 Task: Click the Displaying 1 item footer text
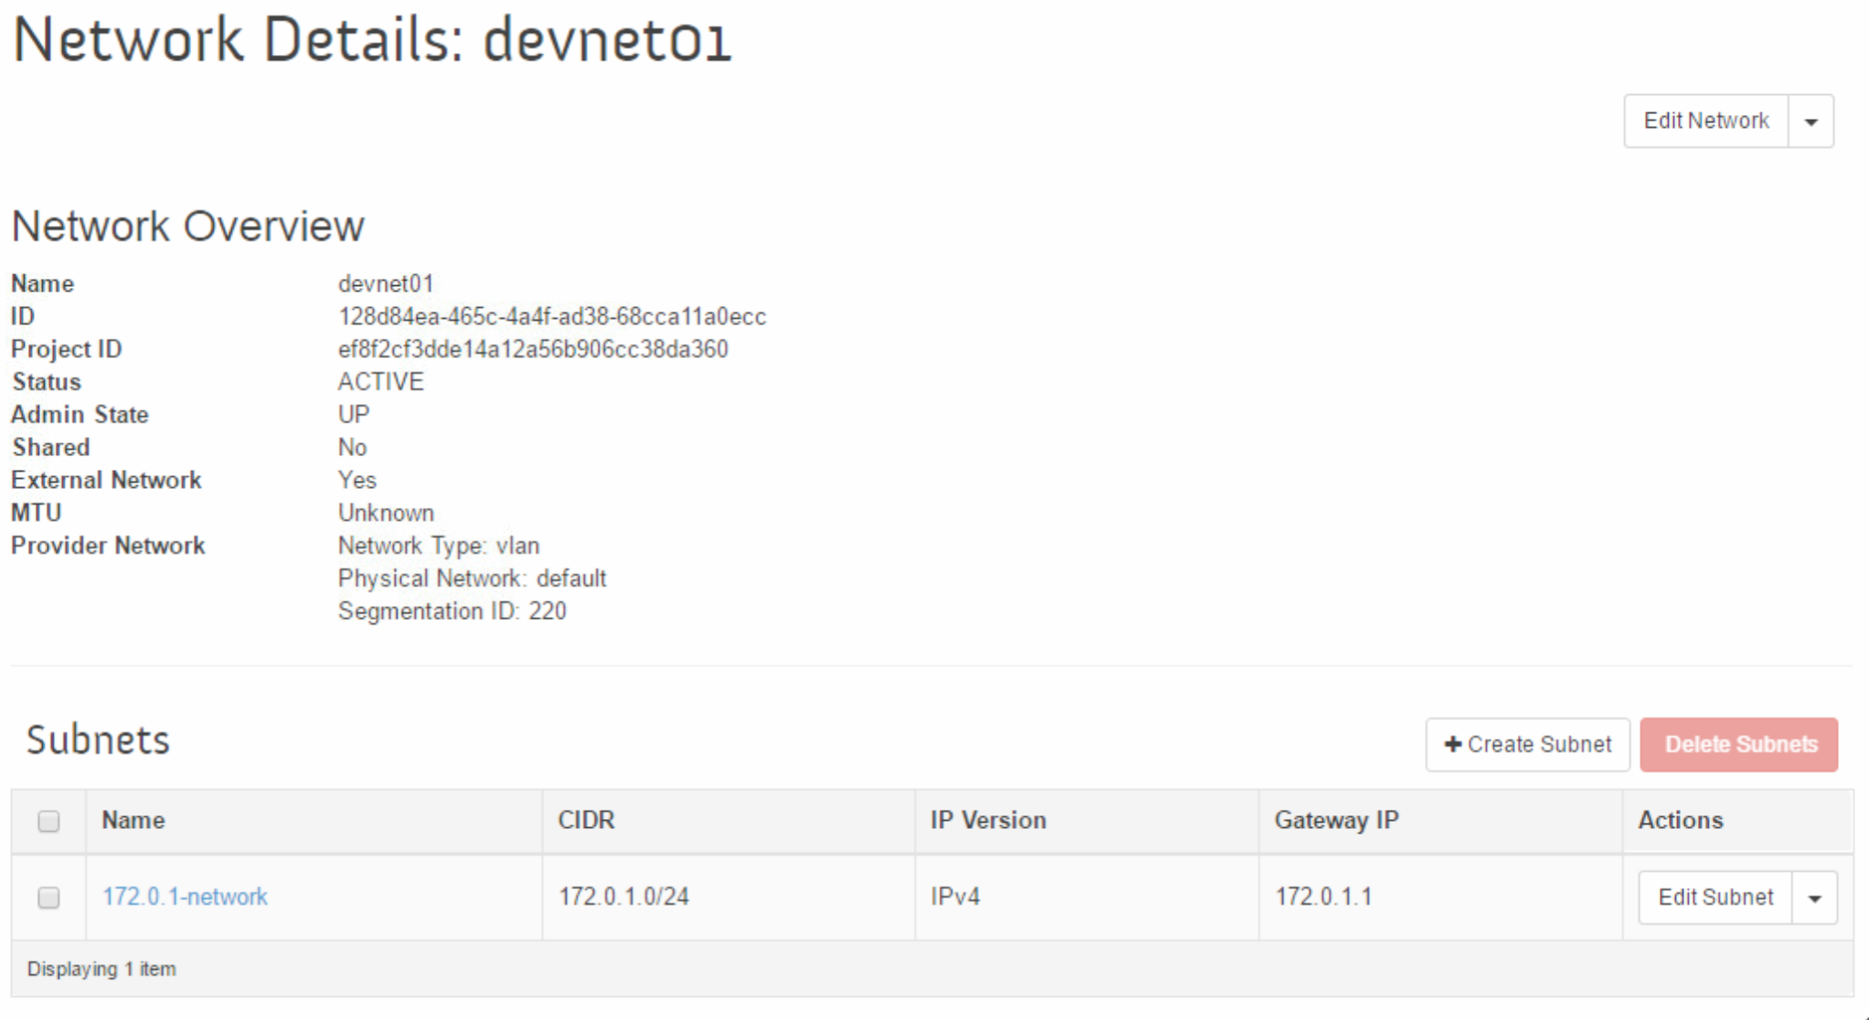click(x=101, y=969)
